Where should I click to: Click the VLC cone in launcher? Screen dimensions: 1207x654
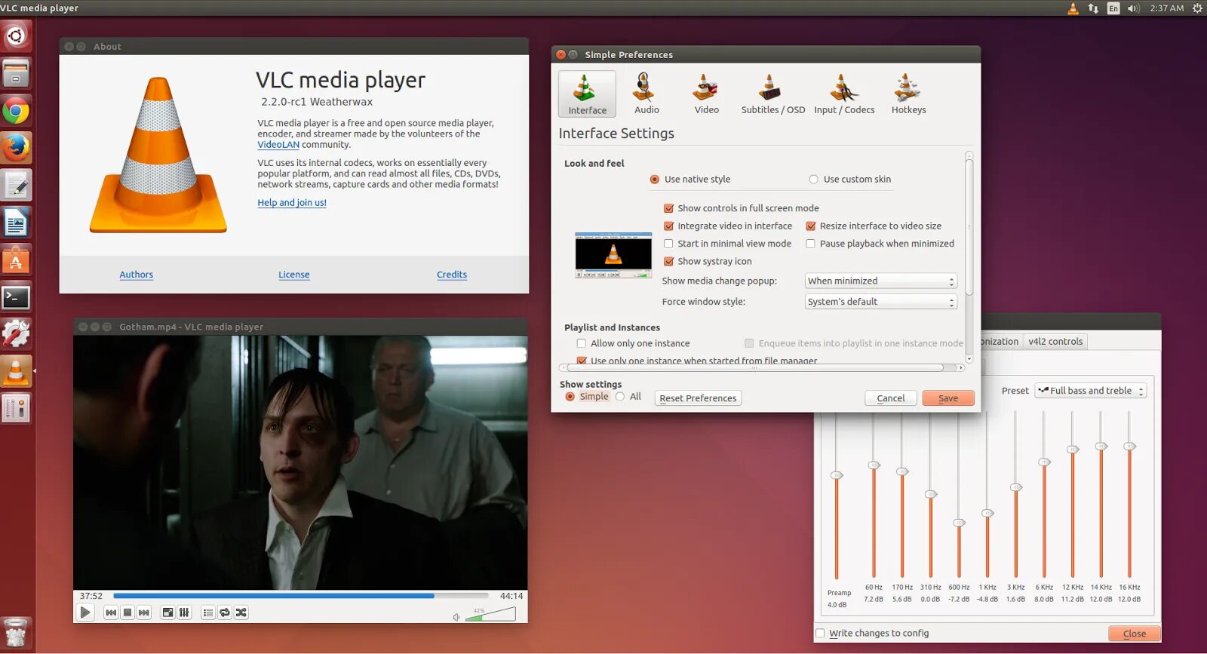[x=16, y=371]
